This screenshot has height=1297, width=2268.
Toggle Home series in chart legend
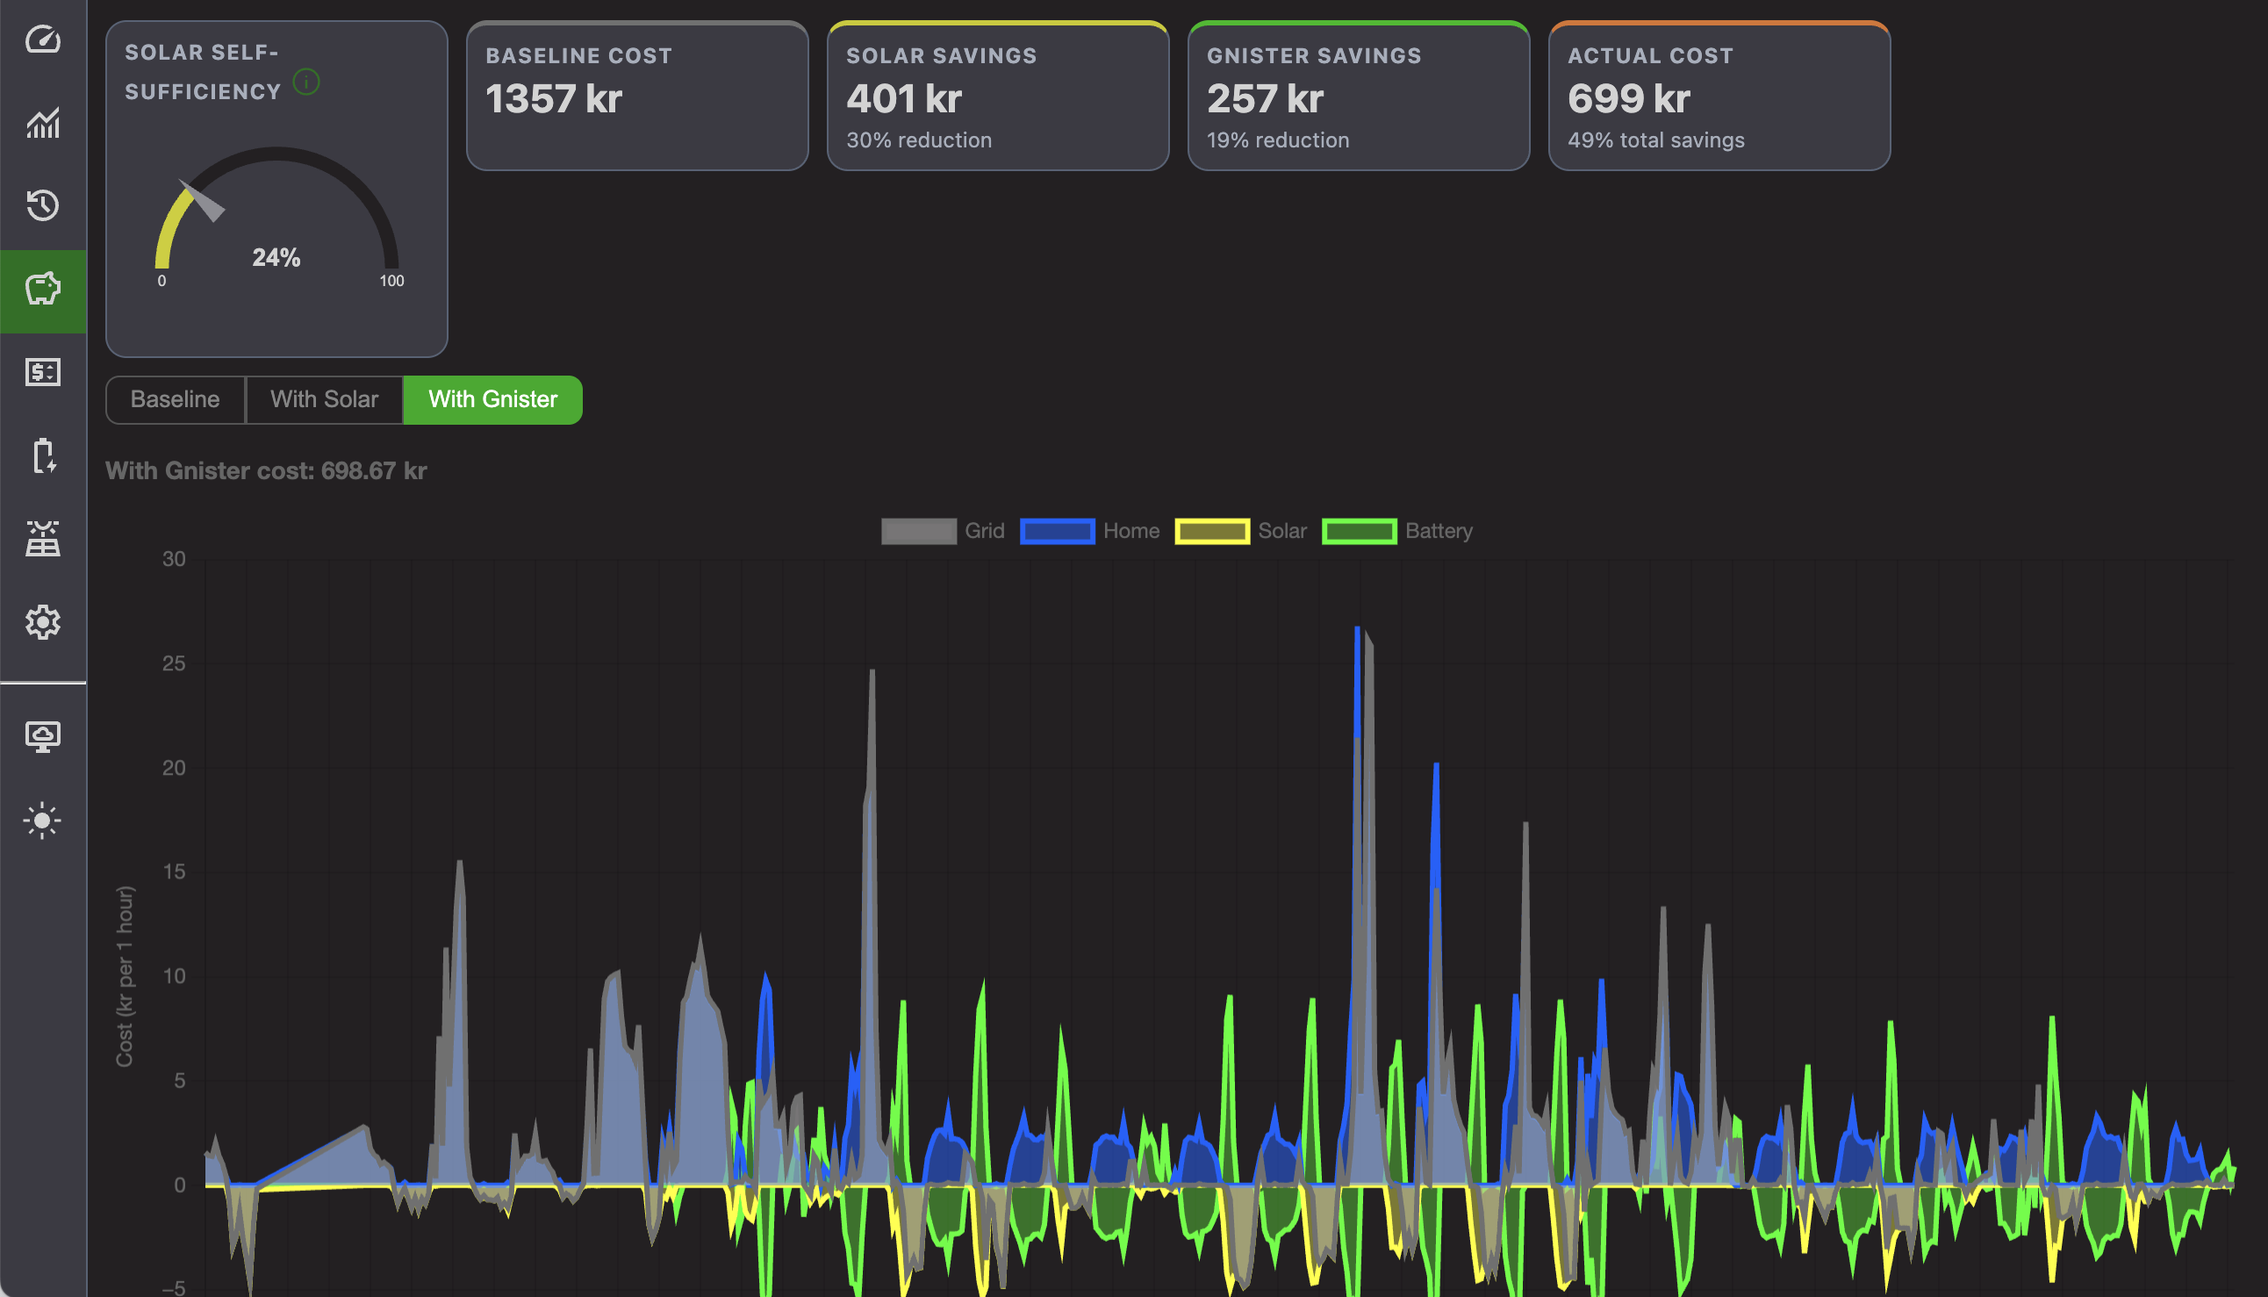(1089, 531)
